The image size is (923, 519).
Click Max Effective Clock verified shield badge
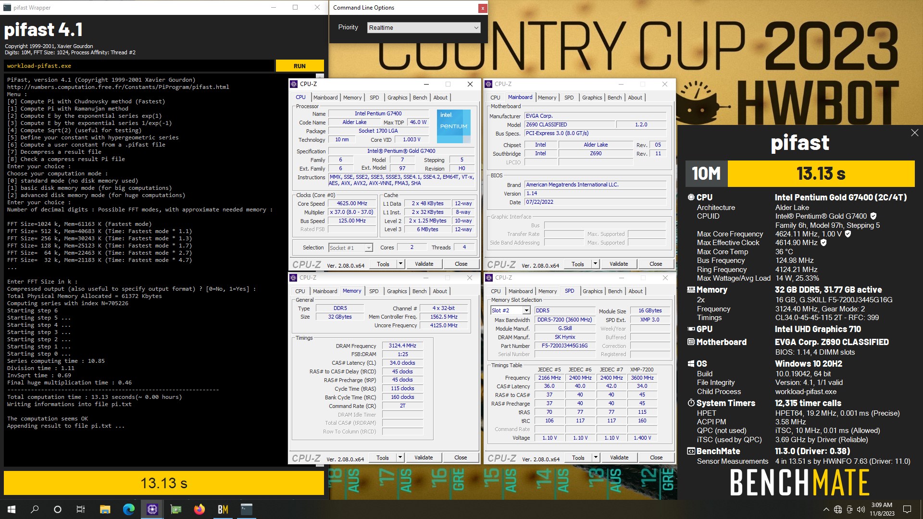click(823, 243)
